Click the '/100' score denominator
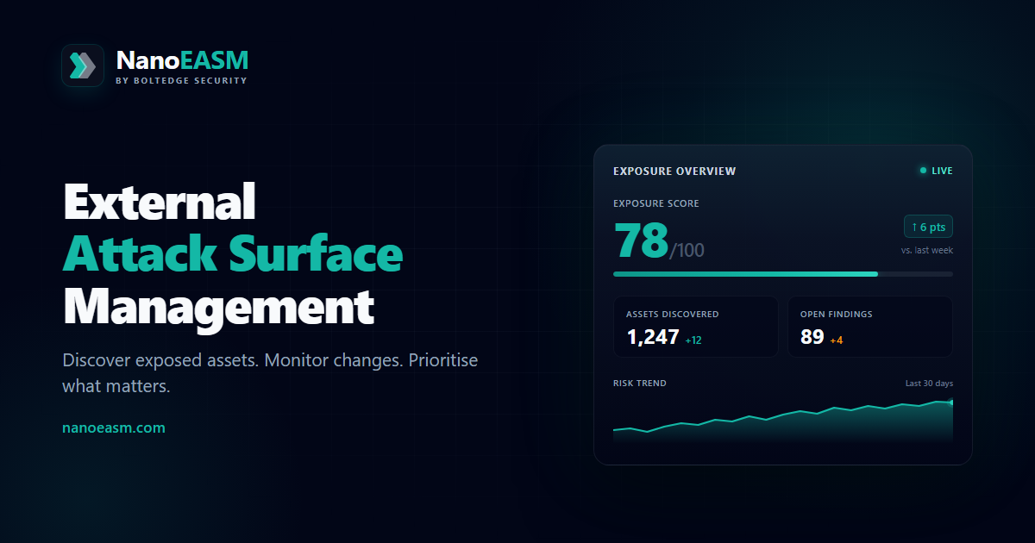1035x543 pixels. (x=687, y=250)
